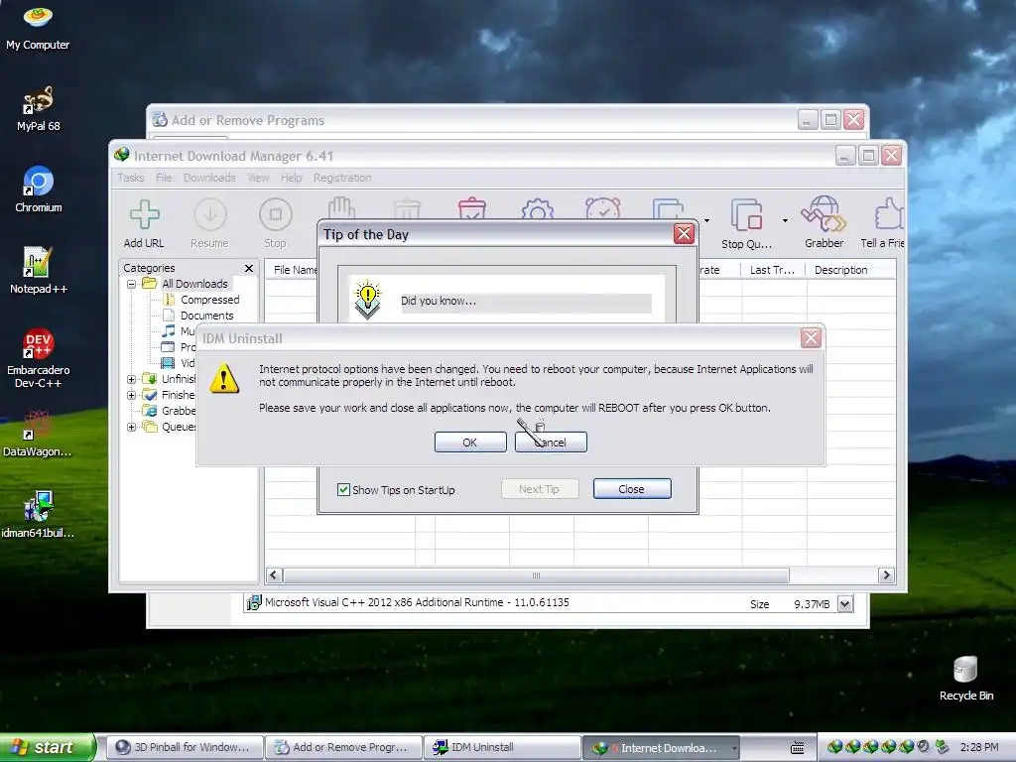Select Microsoft Visual C++ 2012 x86 entry
Viewport: 1016px width, 762px height.
click(x=549, y=602)
